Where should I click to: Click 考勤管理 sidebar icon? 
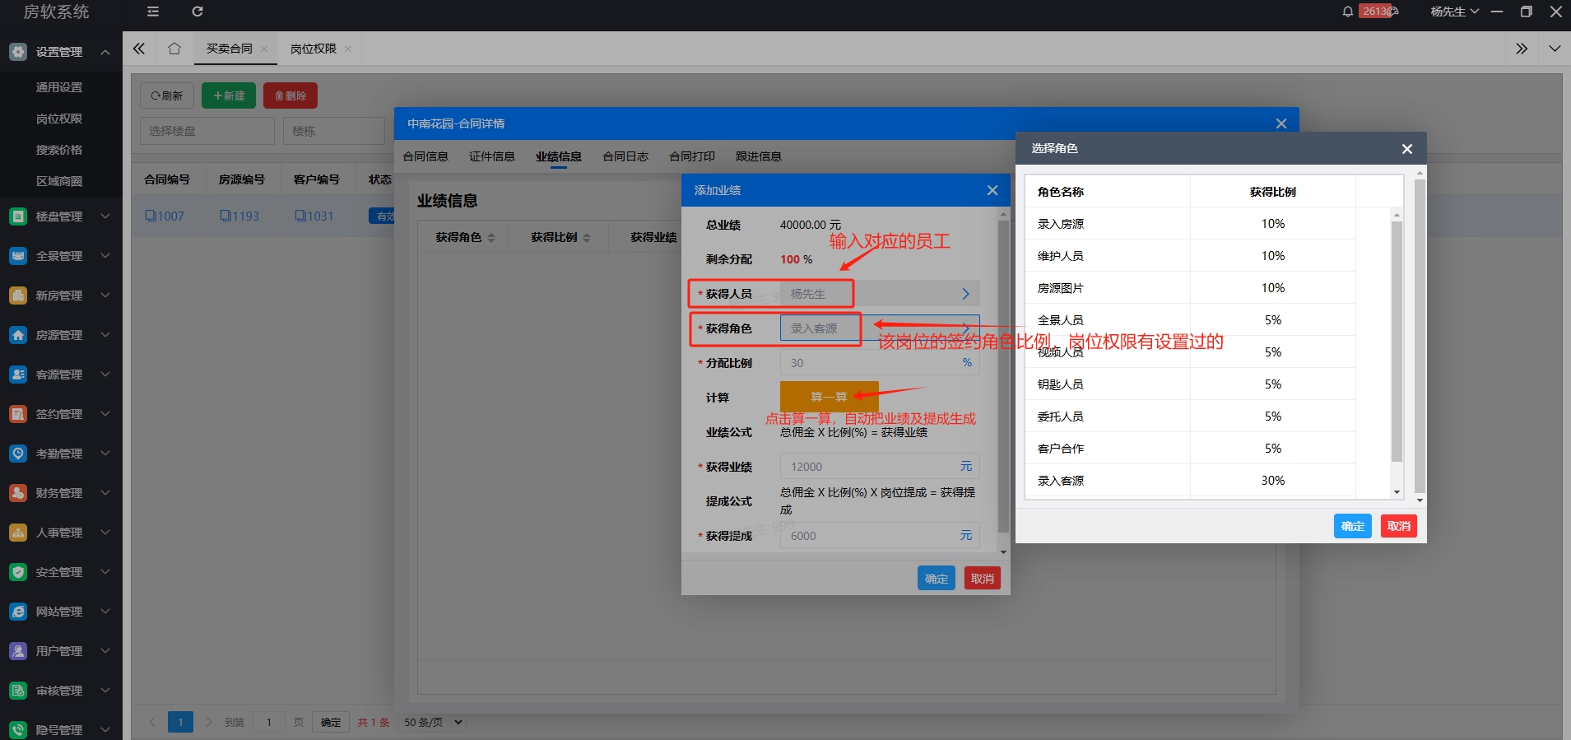point(18,454)
